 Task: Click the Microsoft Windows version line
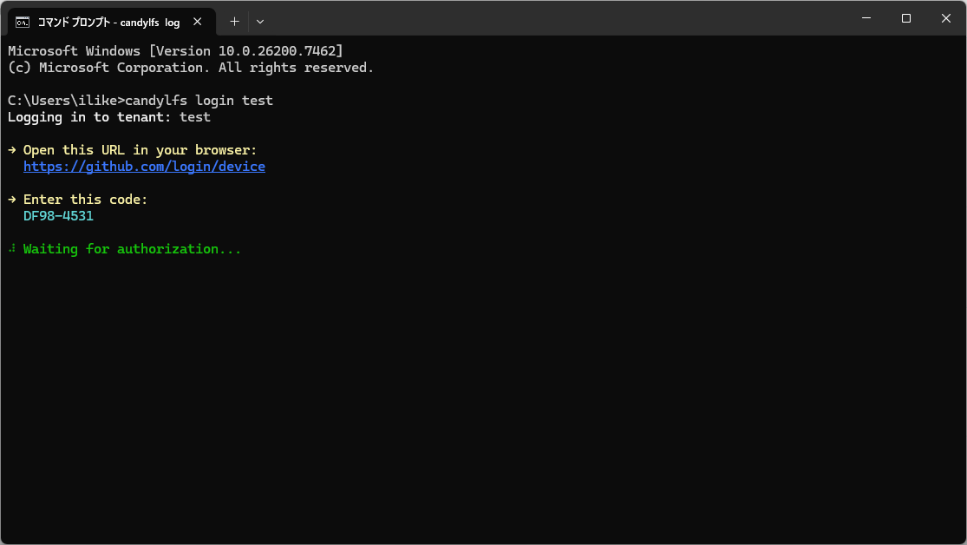pos(175,51)
